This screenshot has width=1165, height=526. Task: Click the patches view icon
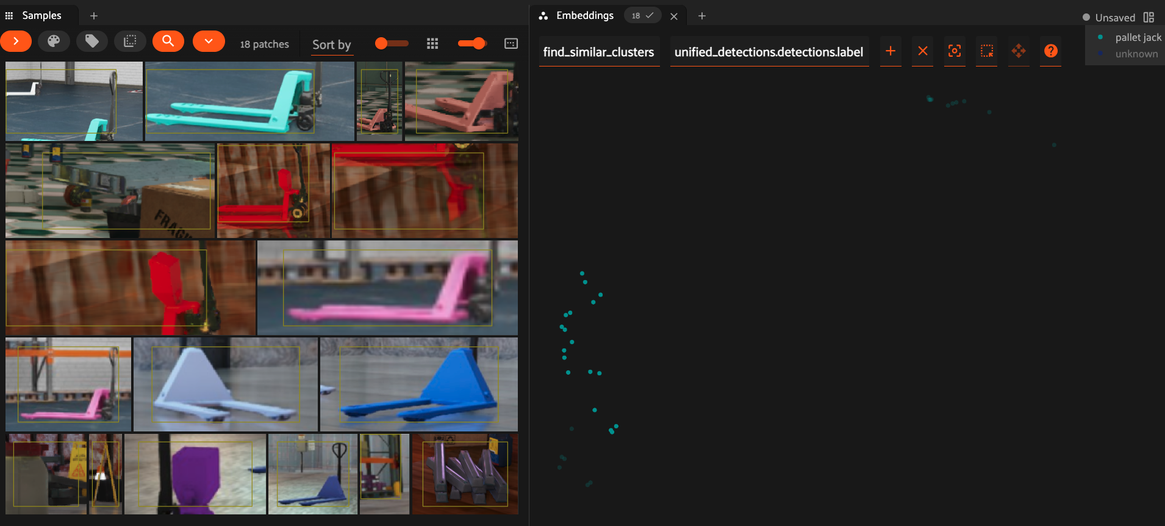point(130,41)
